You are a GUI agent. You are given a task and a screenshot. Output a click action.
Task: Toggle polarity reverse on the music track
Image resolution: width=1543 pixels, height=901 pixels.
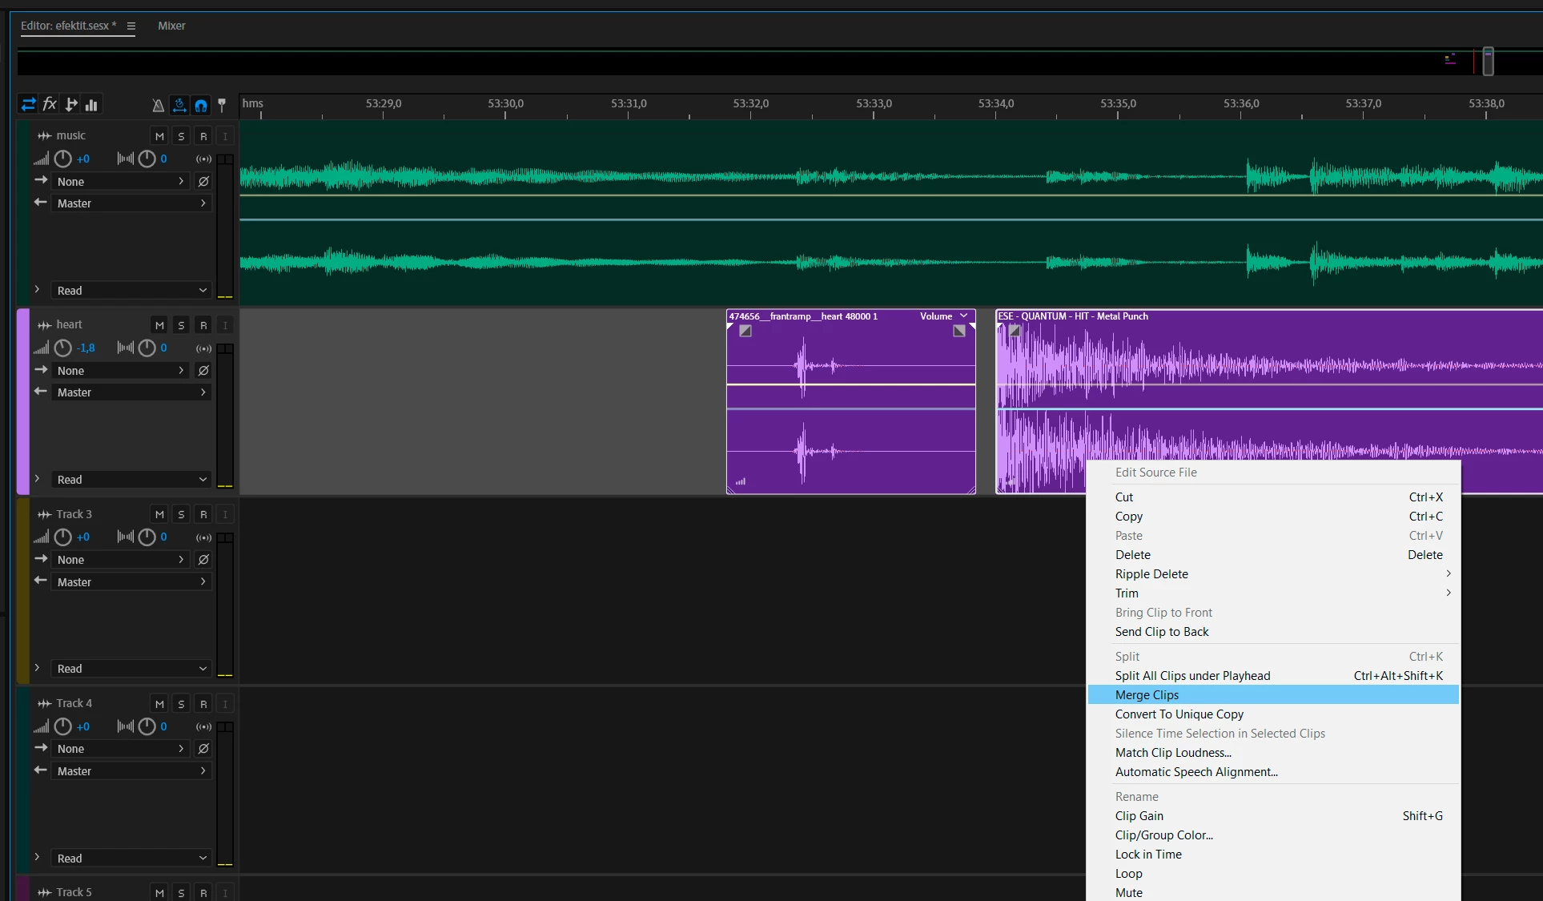[203, 182]
